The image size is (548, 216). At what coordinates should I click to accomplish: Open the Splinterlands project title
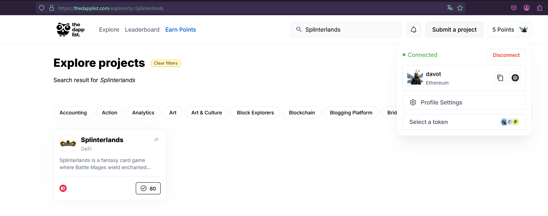(x=102, y=140)
